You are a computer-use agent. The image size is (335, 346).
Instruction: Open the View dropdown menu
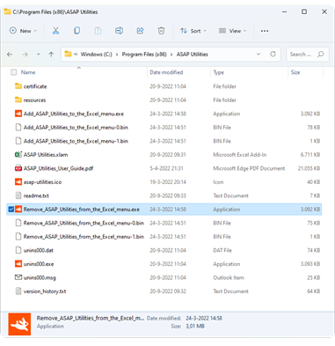pyautogui.click(x=233, y=31)
